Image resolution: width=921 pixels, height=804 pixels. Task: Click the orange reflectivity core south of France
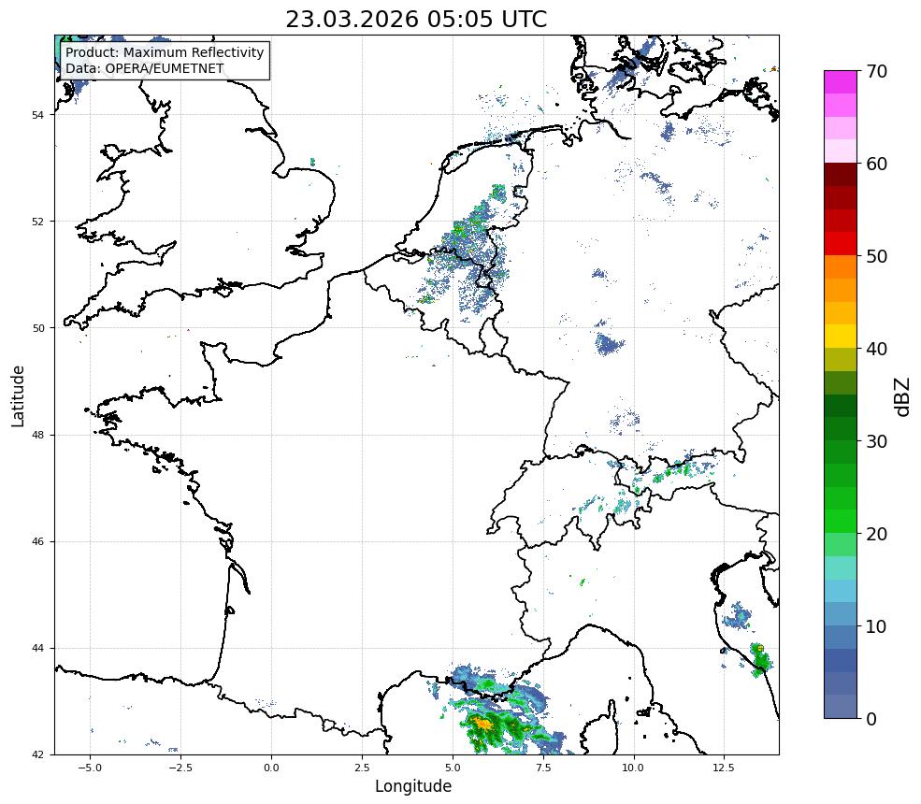point(483,723)
